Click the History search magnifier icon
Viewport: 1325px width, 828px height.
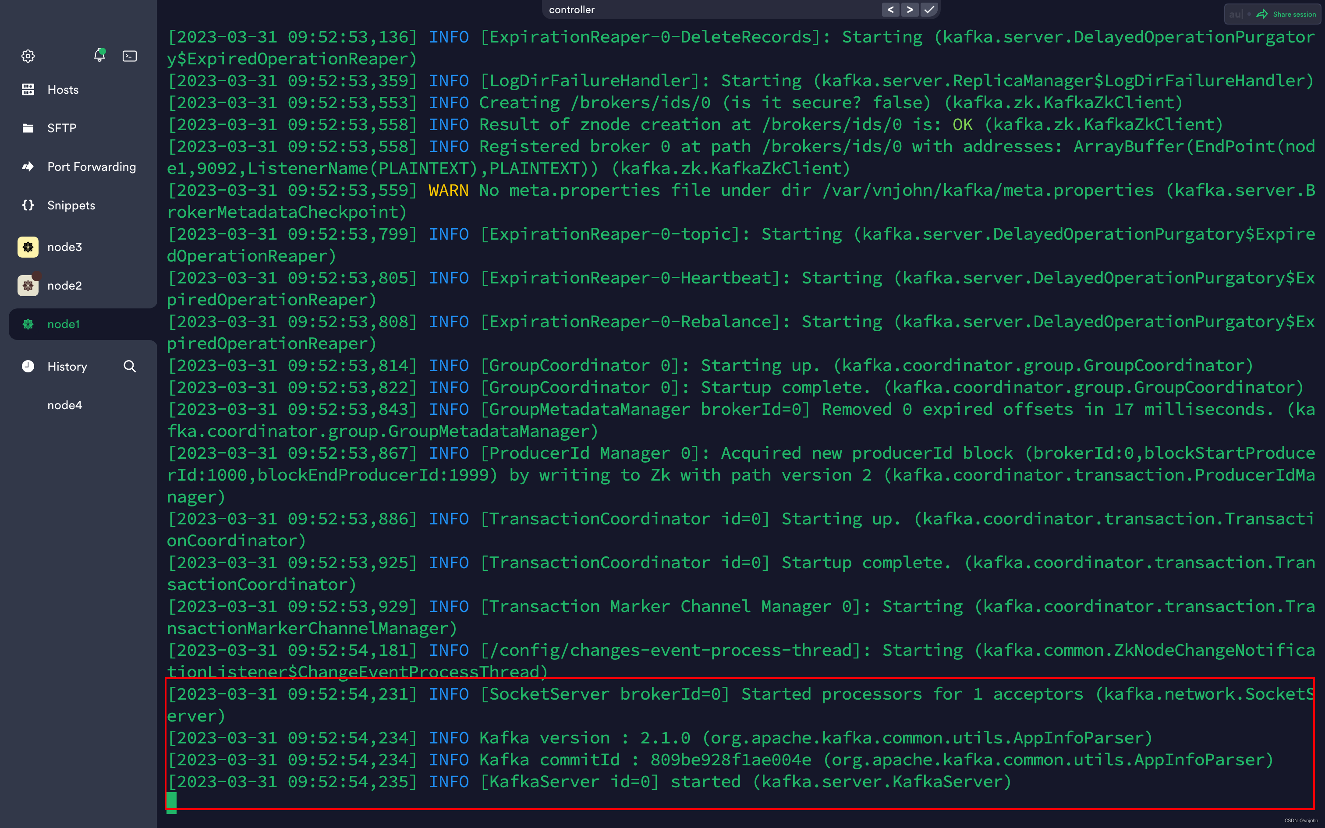pos(130,366)
